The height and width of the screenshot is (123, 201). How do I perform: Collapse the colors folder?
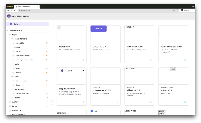(12, 47)
